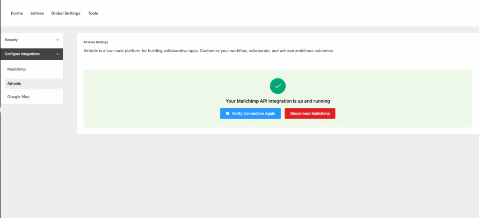Open the Forms menu

pos(17,13)
